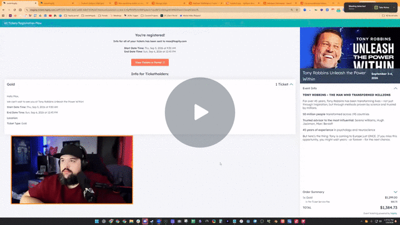Screen dimensions: 400x225
Task: Open the Meetings bookmark in the bookmarks bar
Action: point(116,16)
